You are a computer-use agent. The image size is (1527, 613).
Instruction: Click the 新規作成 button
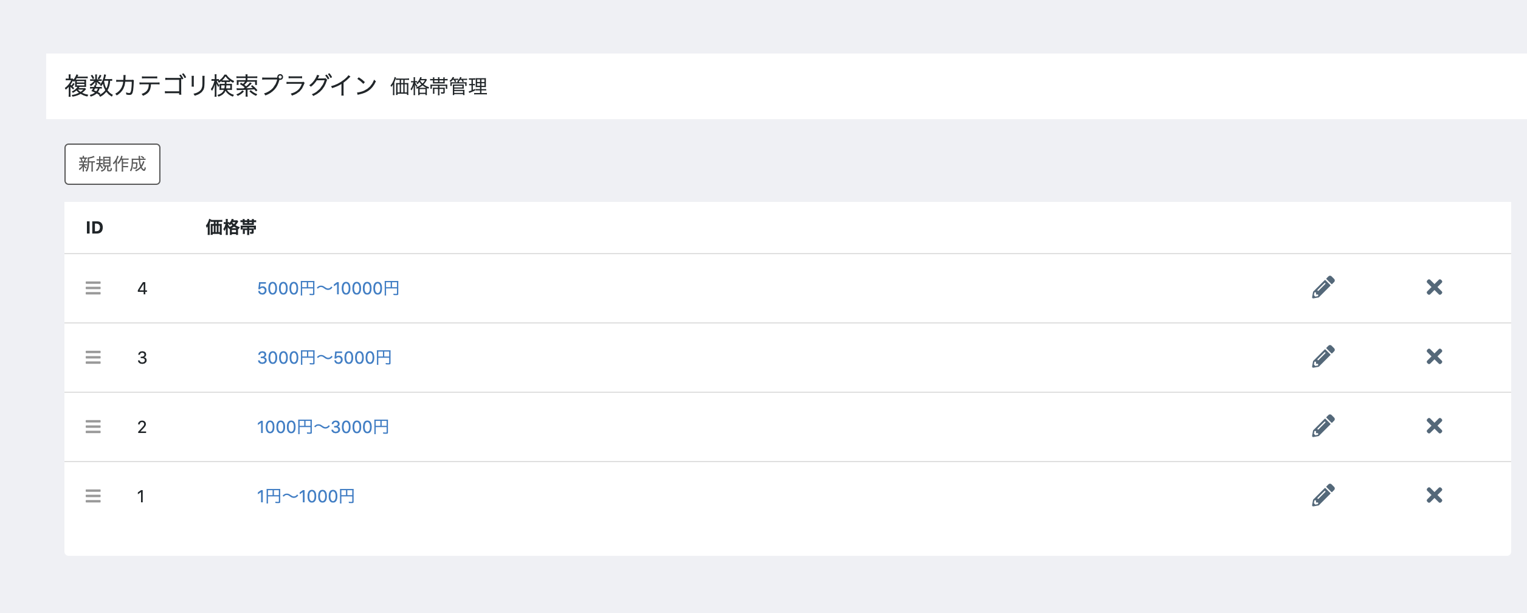tap(112, 164)
